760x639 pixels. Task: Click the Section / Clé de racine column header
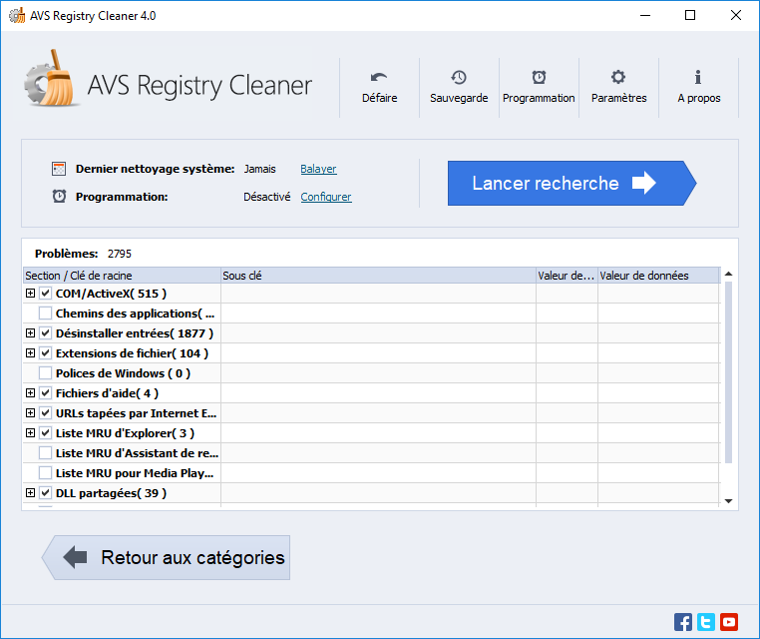click(122, 276)
